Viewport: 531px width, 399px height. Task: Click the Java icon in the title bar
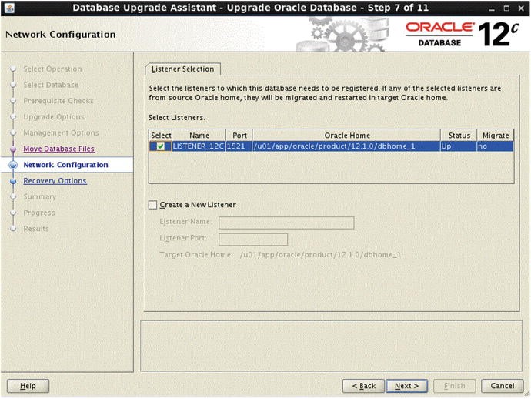click(x=9, y=8)
